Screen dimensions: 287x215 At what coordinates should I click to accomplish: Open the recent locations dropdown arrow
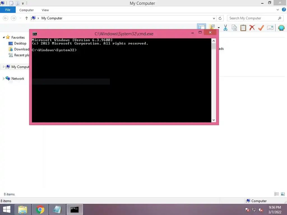pos(20,18)
